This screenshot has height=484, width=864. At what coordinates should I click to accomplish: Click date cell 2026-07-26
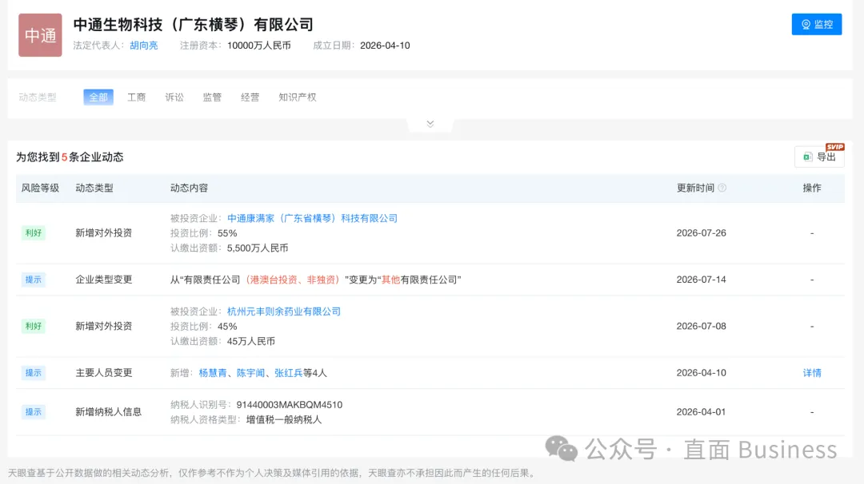tap(701, 233)
